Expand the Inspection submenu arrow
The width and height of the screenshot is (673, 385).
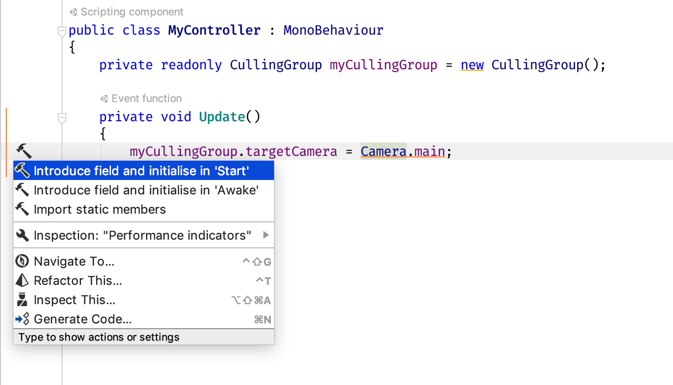(x=266, y=235)
